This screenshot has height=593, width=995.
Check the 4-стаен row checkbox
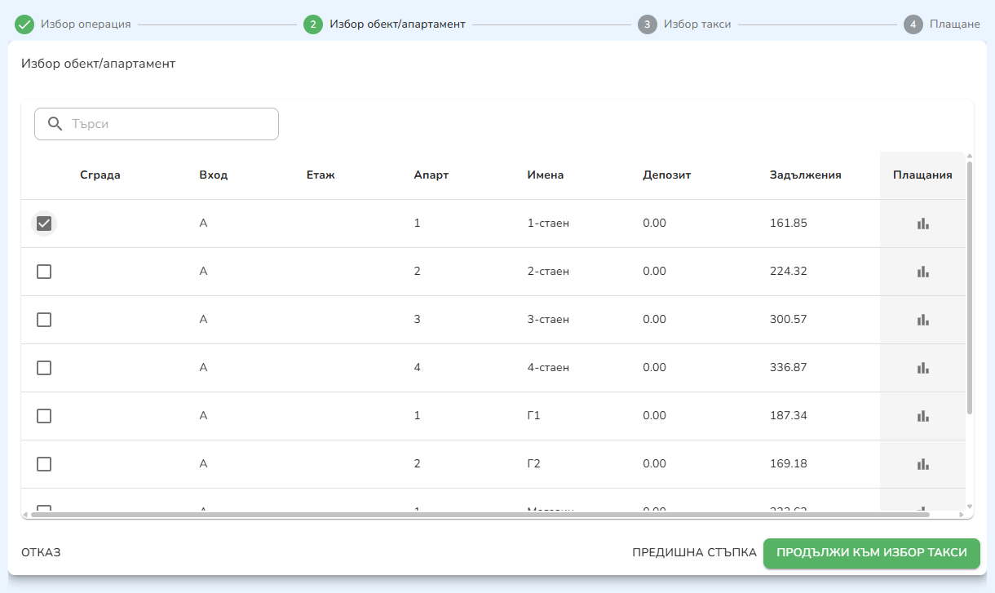click(x=44, y=368)
